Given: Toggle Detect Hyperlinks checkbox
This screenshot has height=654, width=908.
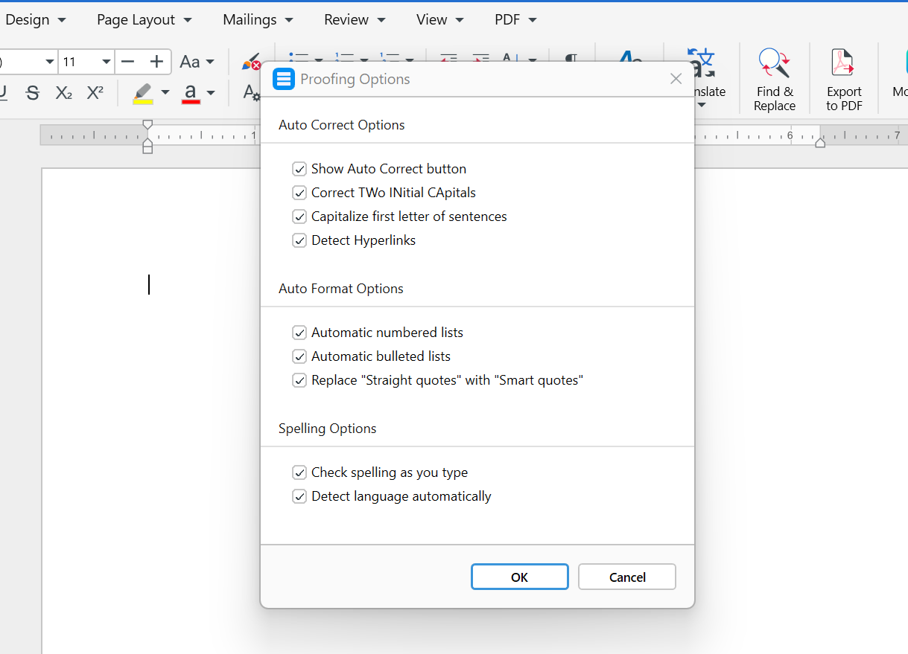Looking at the screenshot, I should (299, 240).
